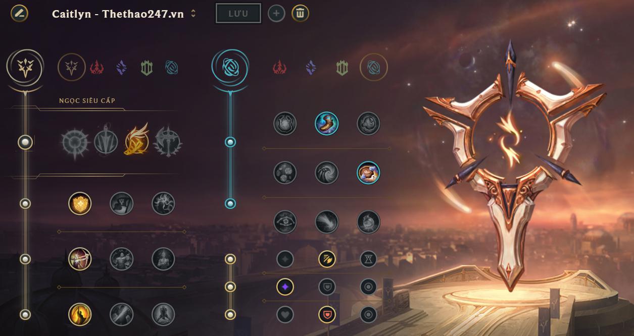Choose the Cut Down rune
The image size is (634, 336).
[x=122, y=314]
